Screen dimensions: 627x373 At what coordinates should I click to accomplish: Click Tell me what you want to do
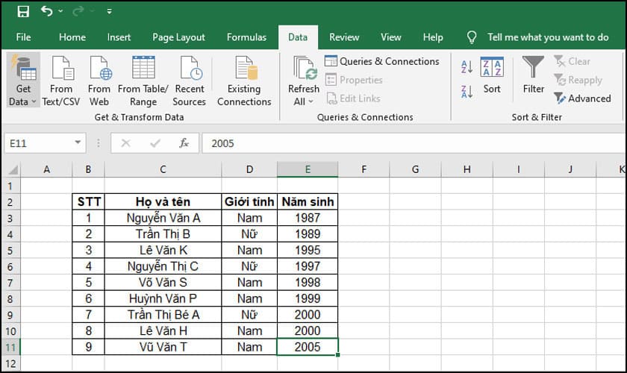[547, 37]
